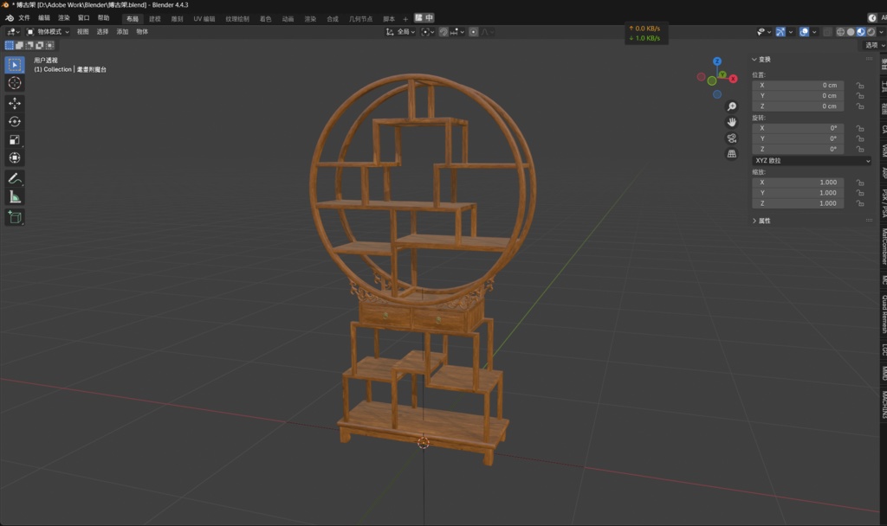The width and height of the screenshot is (887, 526).
Task: Add a workspace with the plus button
Action: click(405, 19)
